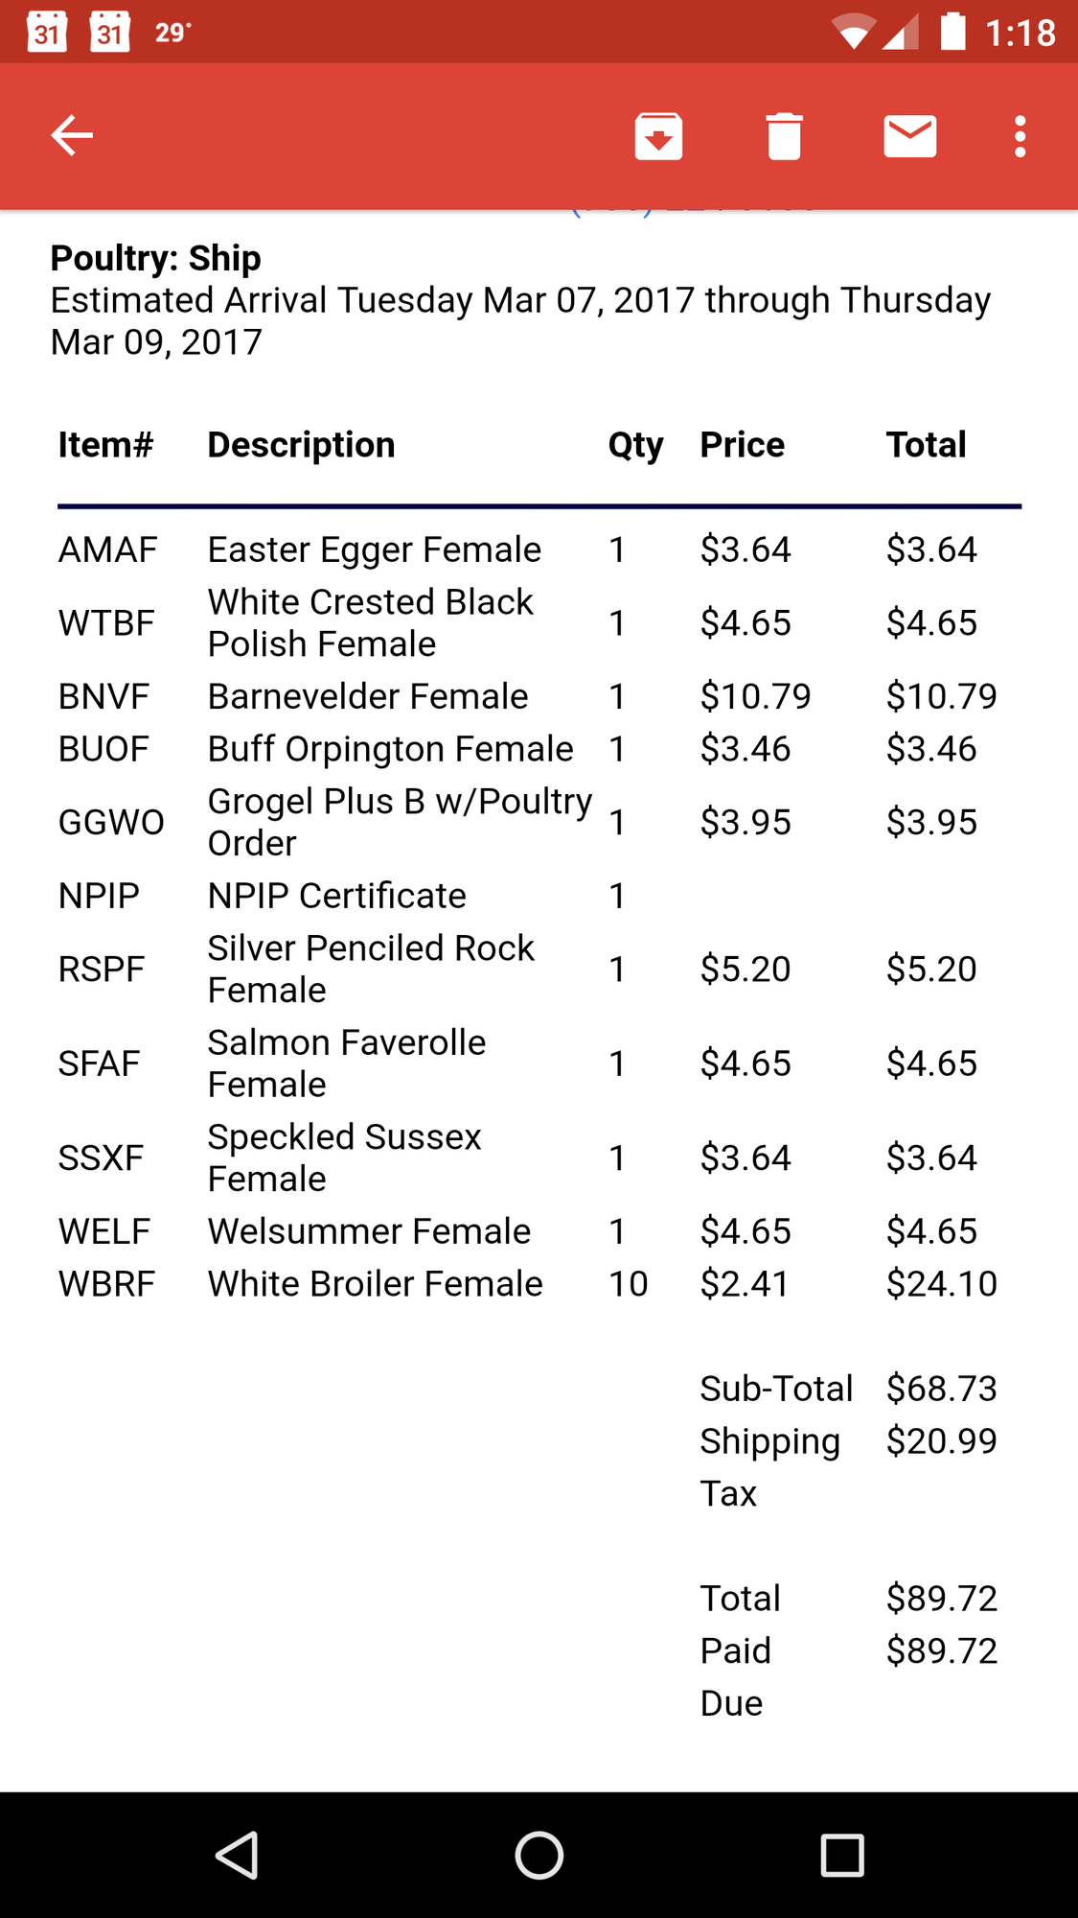
Task: Tap the Easter Egger Female description
Action: pyautogui.click(x=374, y=550)
